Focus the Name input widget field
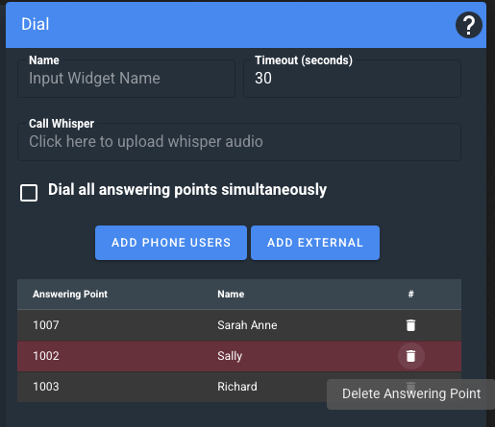495x427 pixels. click(126, 79)
